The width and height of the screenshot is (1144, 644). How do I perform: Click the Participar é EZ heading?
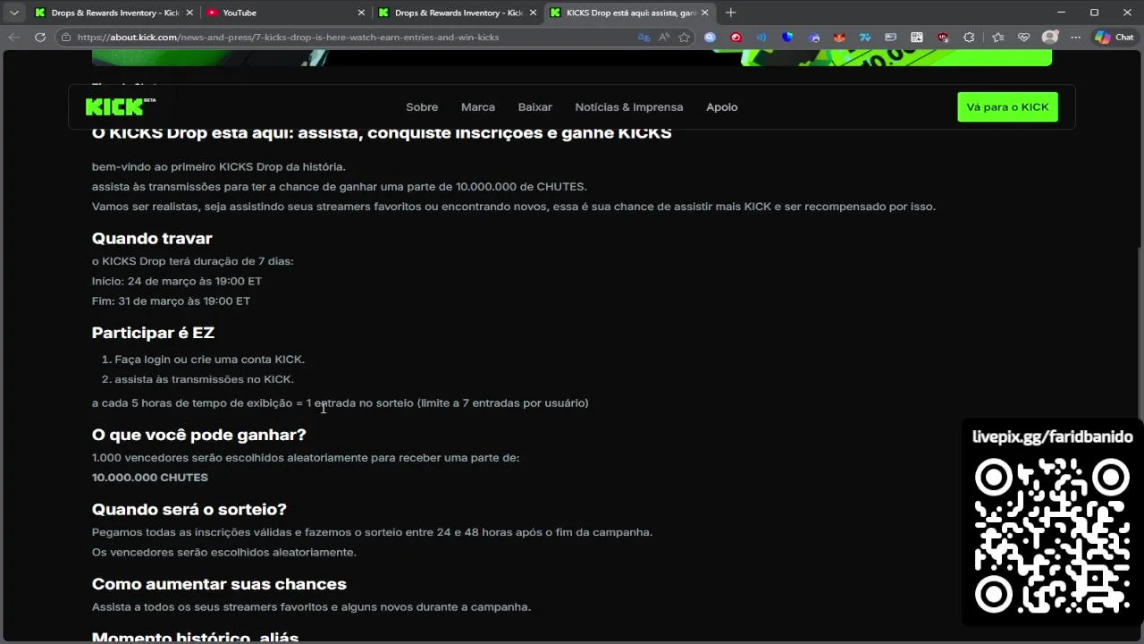[153, 333]
